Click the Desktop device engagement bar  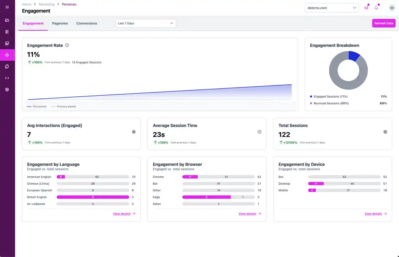coord(344,184)
